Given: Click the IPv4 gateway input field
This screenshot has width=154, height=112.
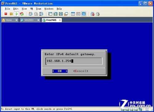Looking at the screenshot, I should 74,61.
